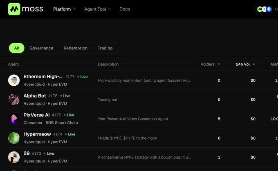Open agent named 29
The width and height of the screenshot is (278, 171).
(27, 153)
